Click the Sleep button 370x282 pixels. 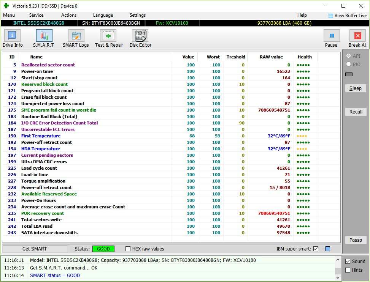[356, 88]
